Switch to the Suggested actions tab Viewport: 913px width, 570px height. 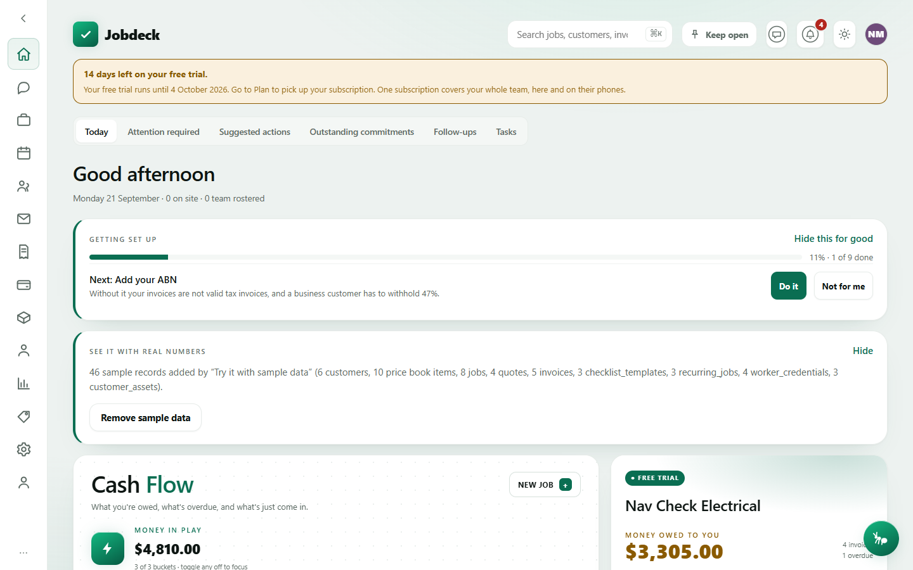(x=255, y=132)
